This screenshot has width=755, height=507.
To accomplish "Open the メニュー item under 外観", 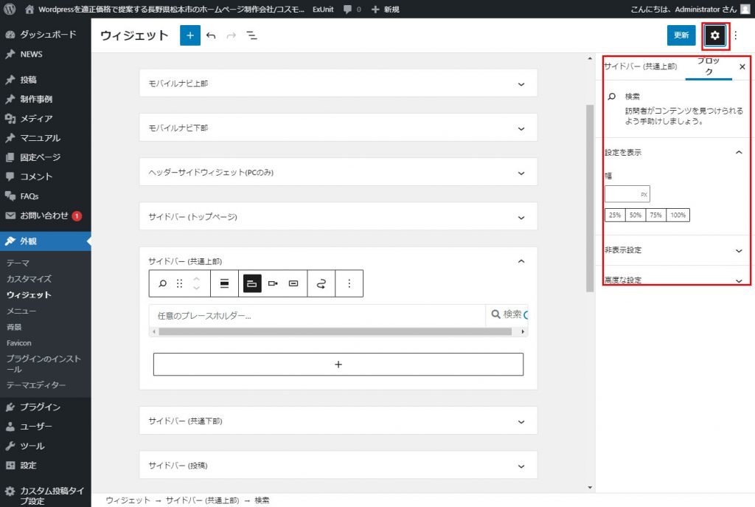I will (x=21, y=311).
